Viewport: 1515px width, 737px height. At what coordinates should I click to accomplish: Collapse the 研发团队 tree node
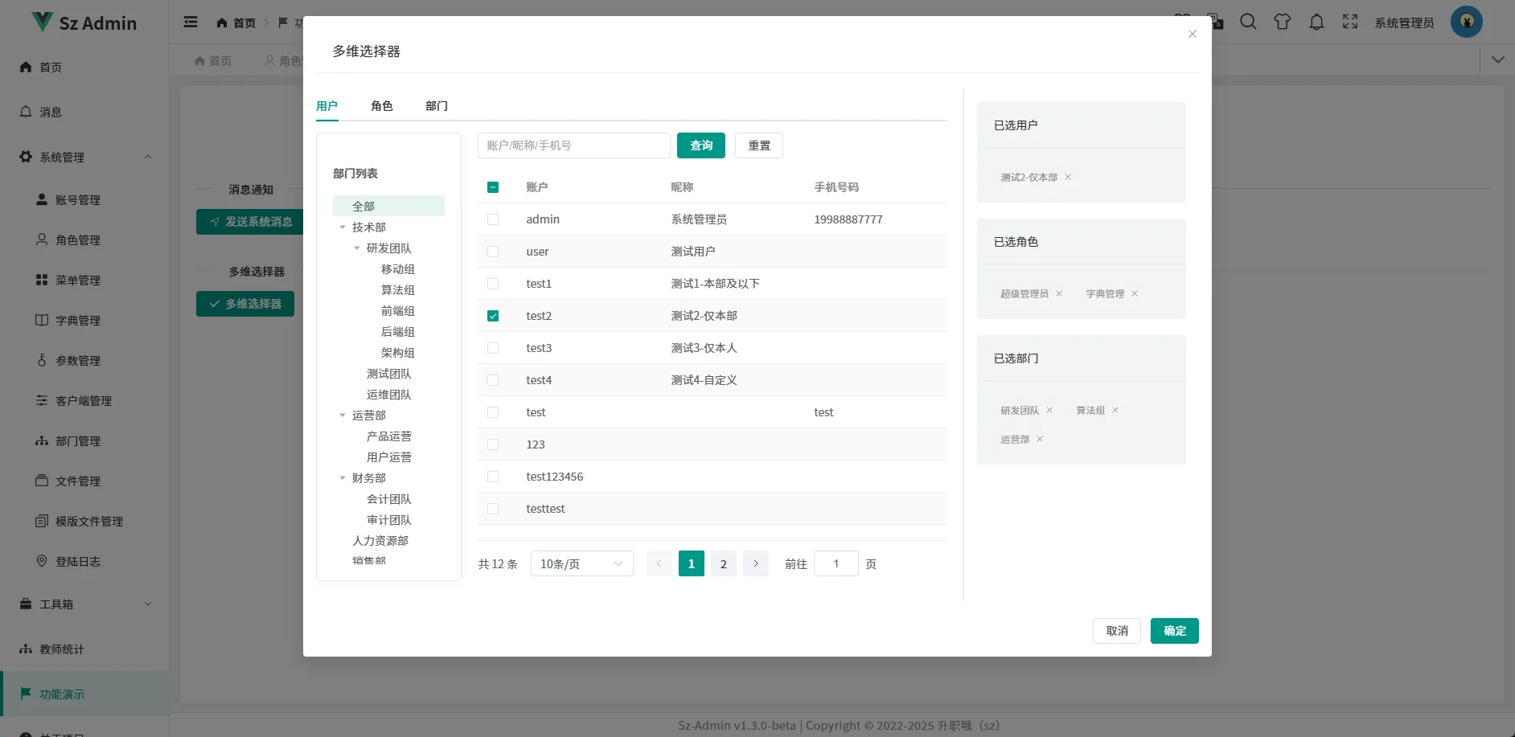pos(358,248)
